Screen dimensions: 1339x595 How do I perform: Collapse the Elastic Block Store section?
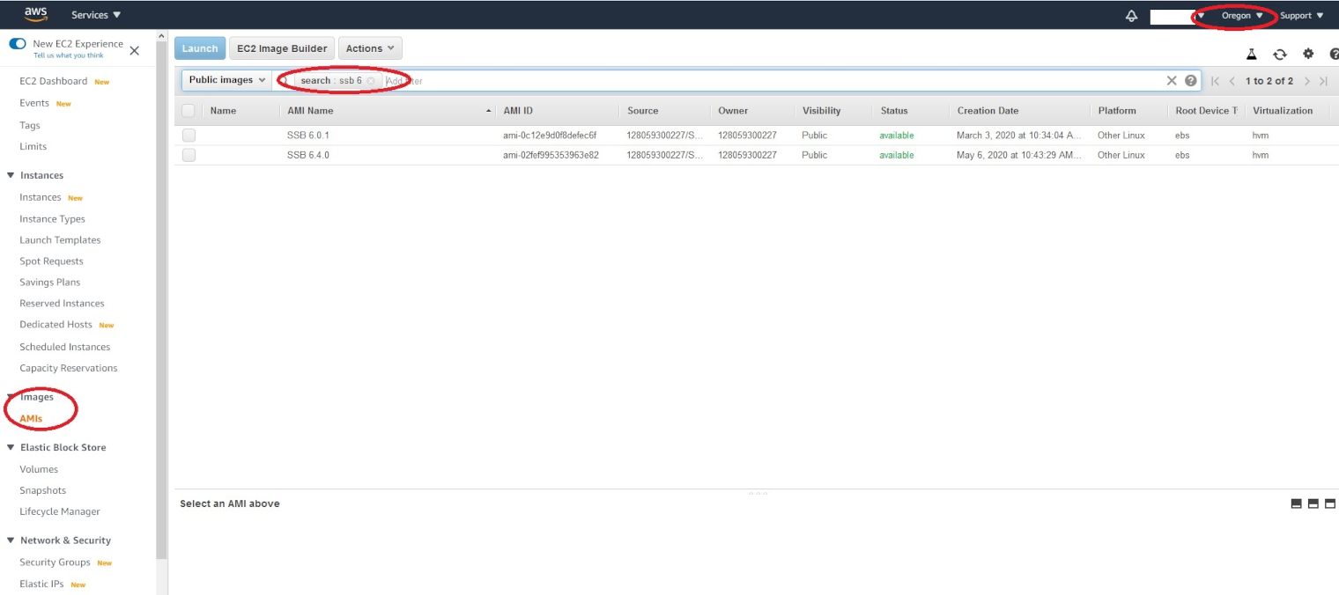click(11, 447)
